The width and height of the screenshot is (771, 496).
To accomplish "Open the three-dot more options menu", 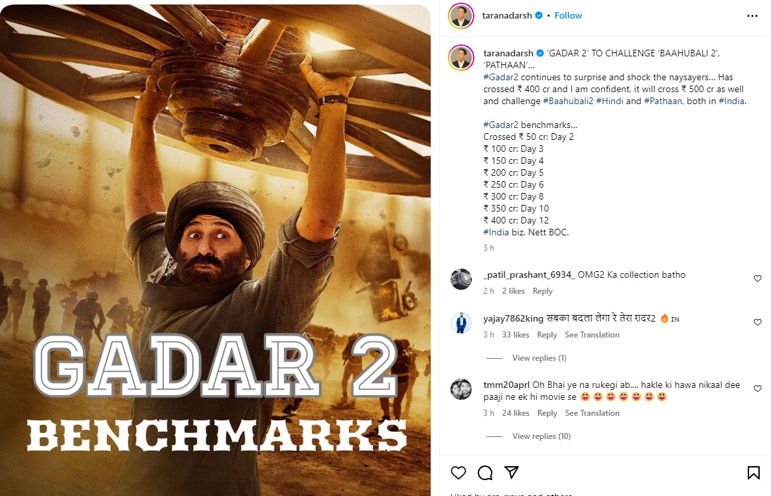I will tap(752, 16).
